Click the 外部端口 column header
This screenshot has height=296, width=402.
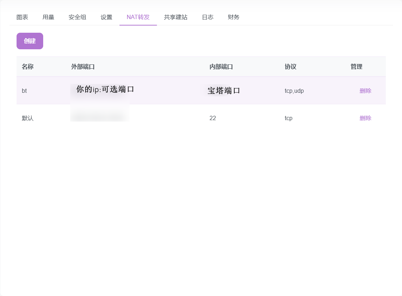pyautogui.click(x=83, y=67)
